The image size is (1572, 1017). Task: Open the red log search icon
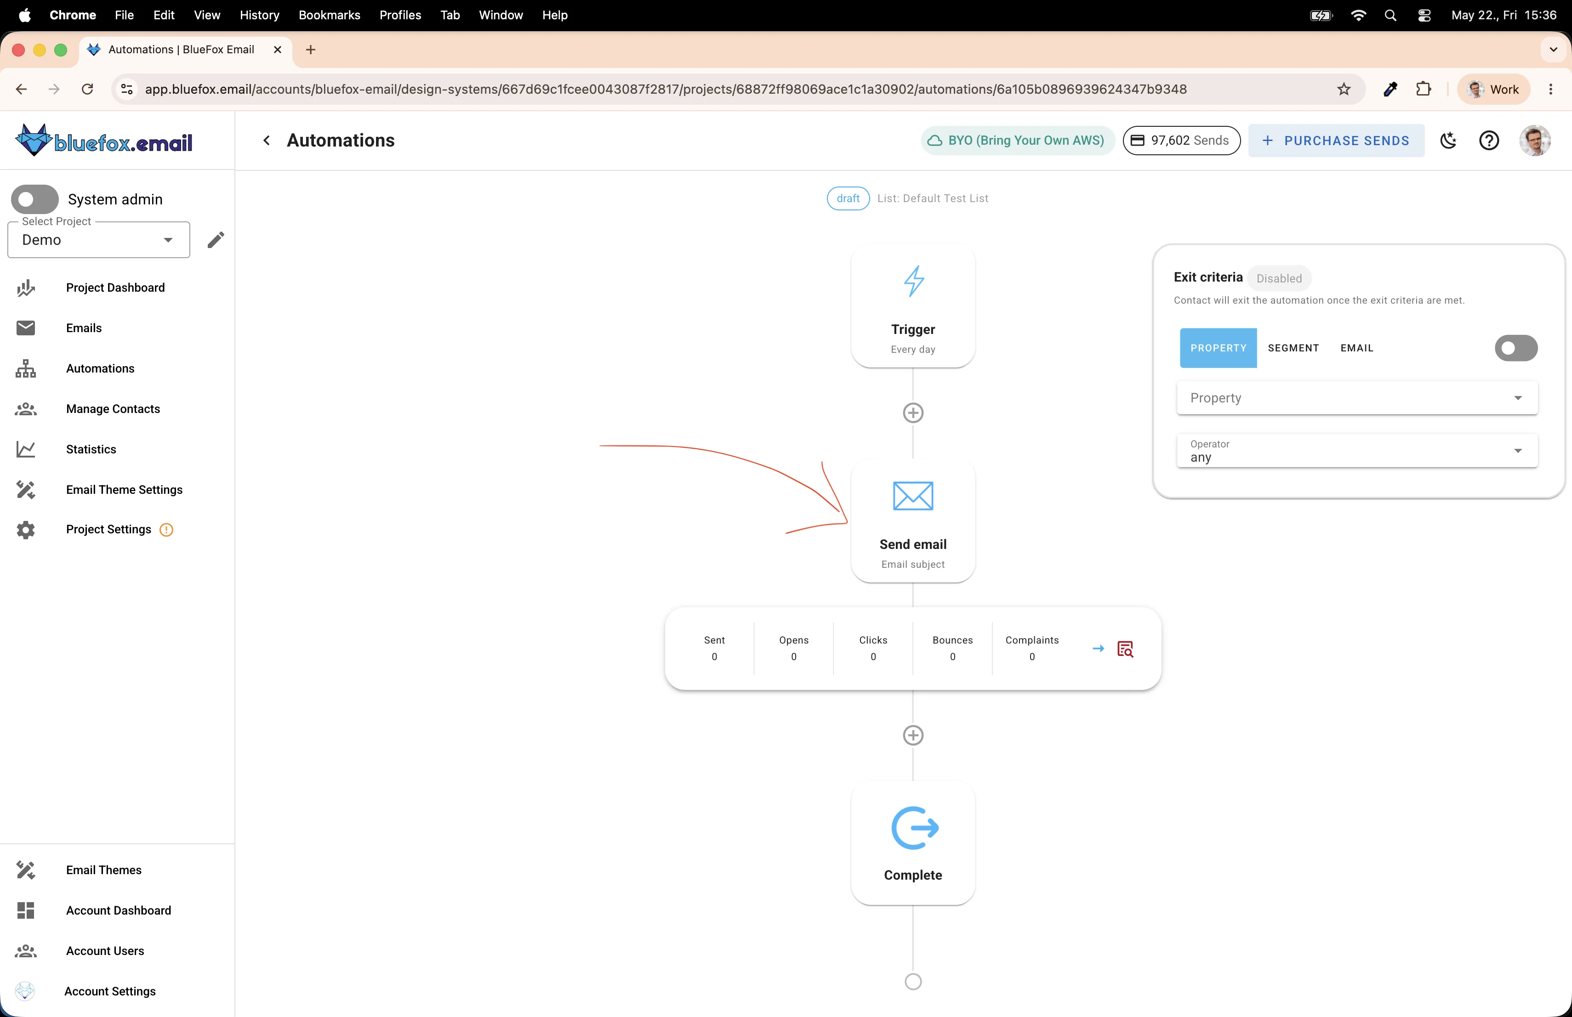tap(1126, 649)
